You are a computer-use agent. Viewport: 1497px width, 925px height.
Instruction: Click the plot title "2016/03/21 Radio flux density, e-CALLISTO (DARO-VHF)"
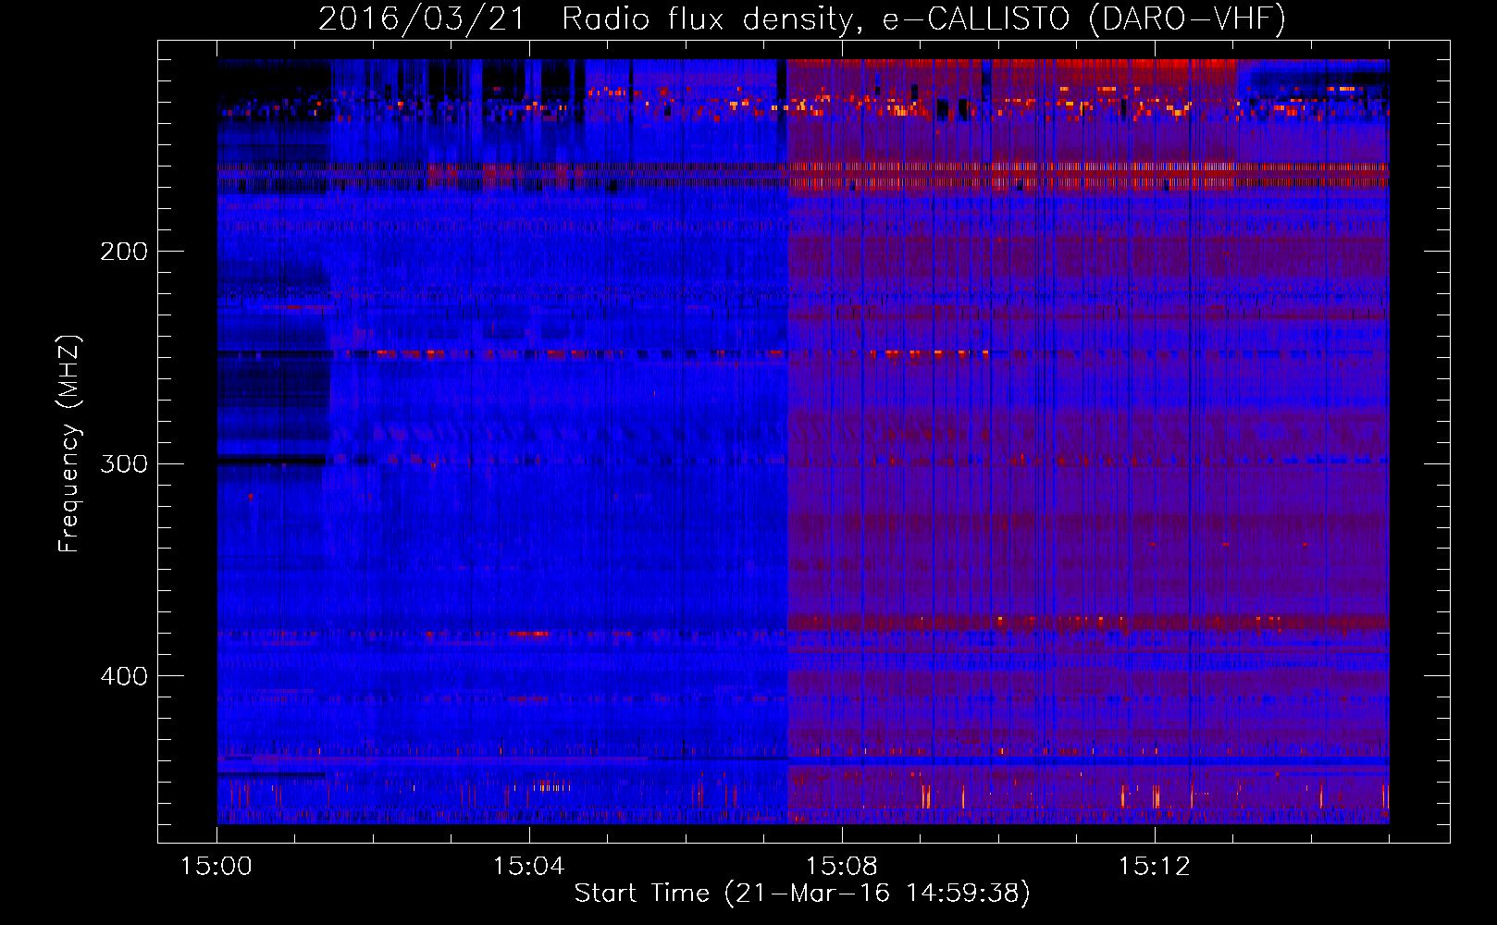click(802, 18)
